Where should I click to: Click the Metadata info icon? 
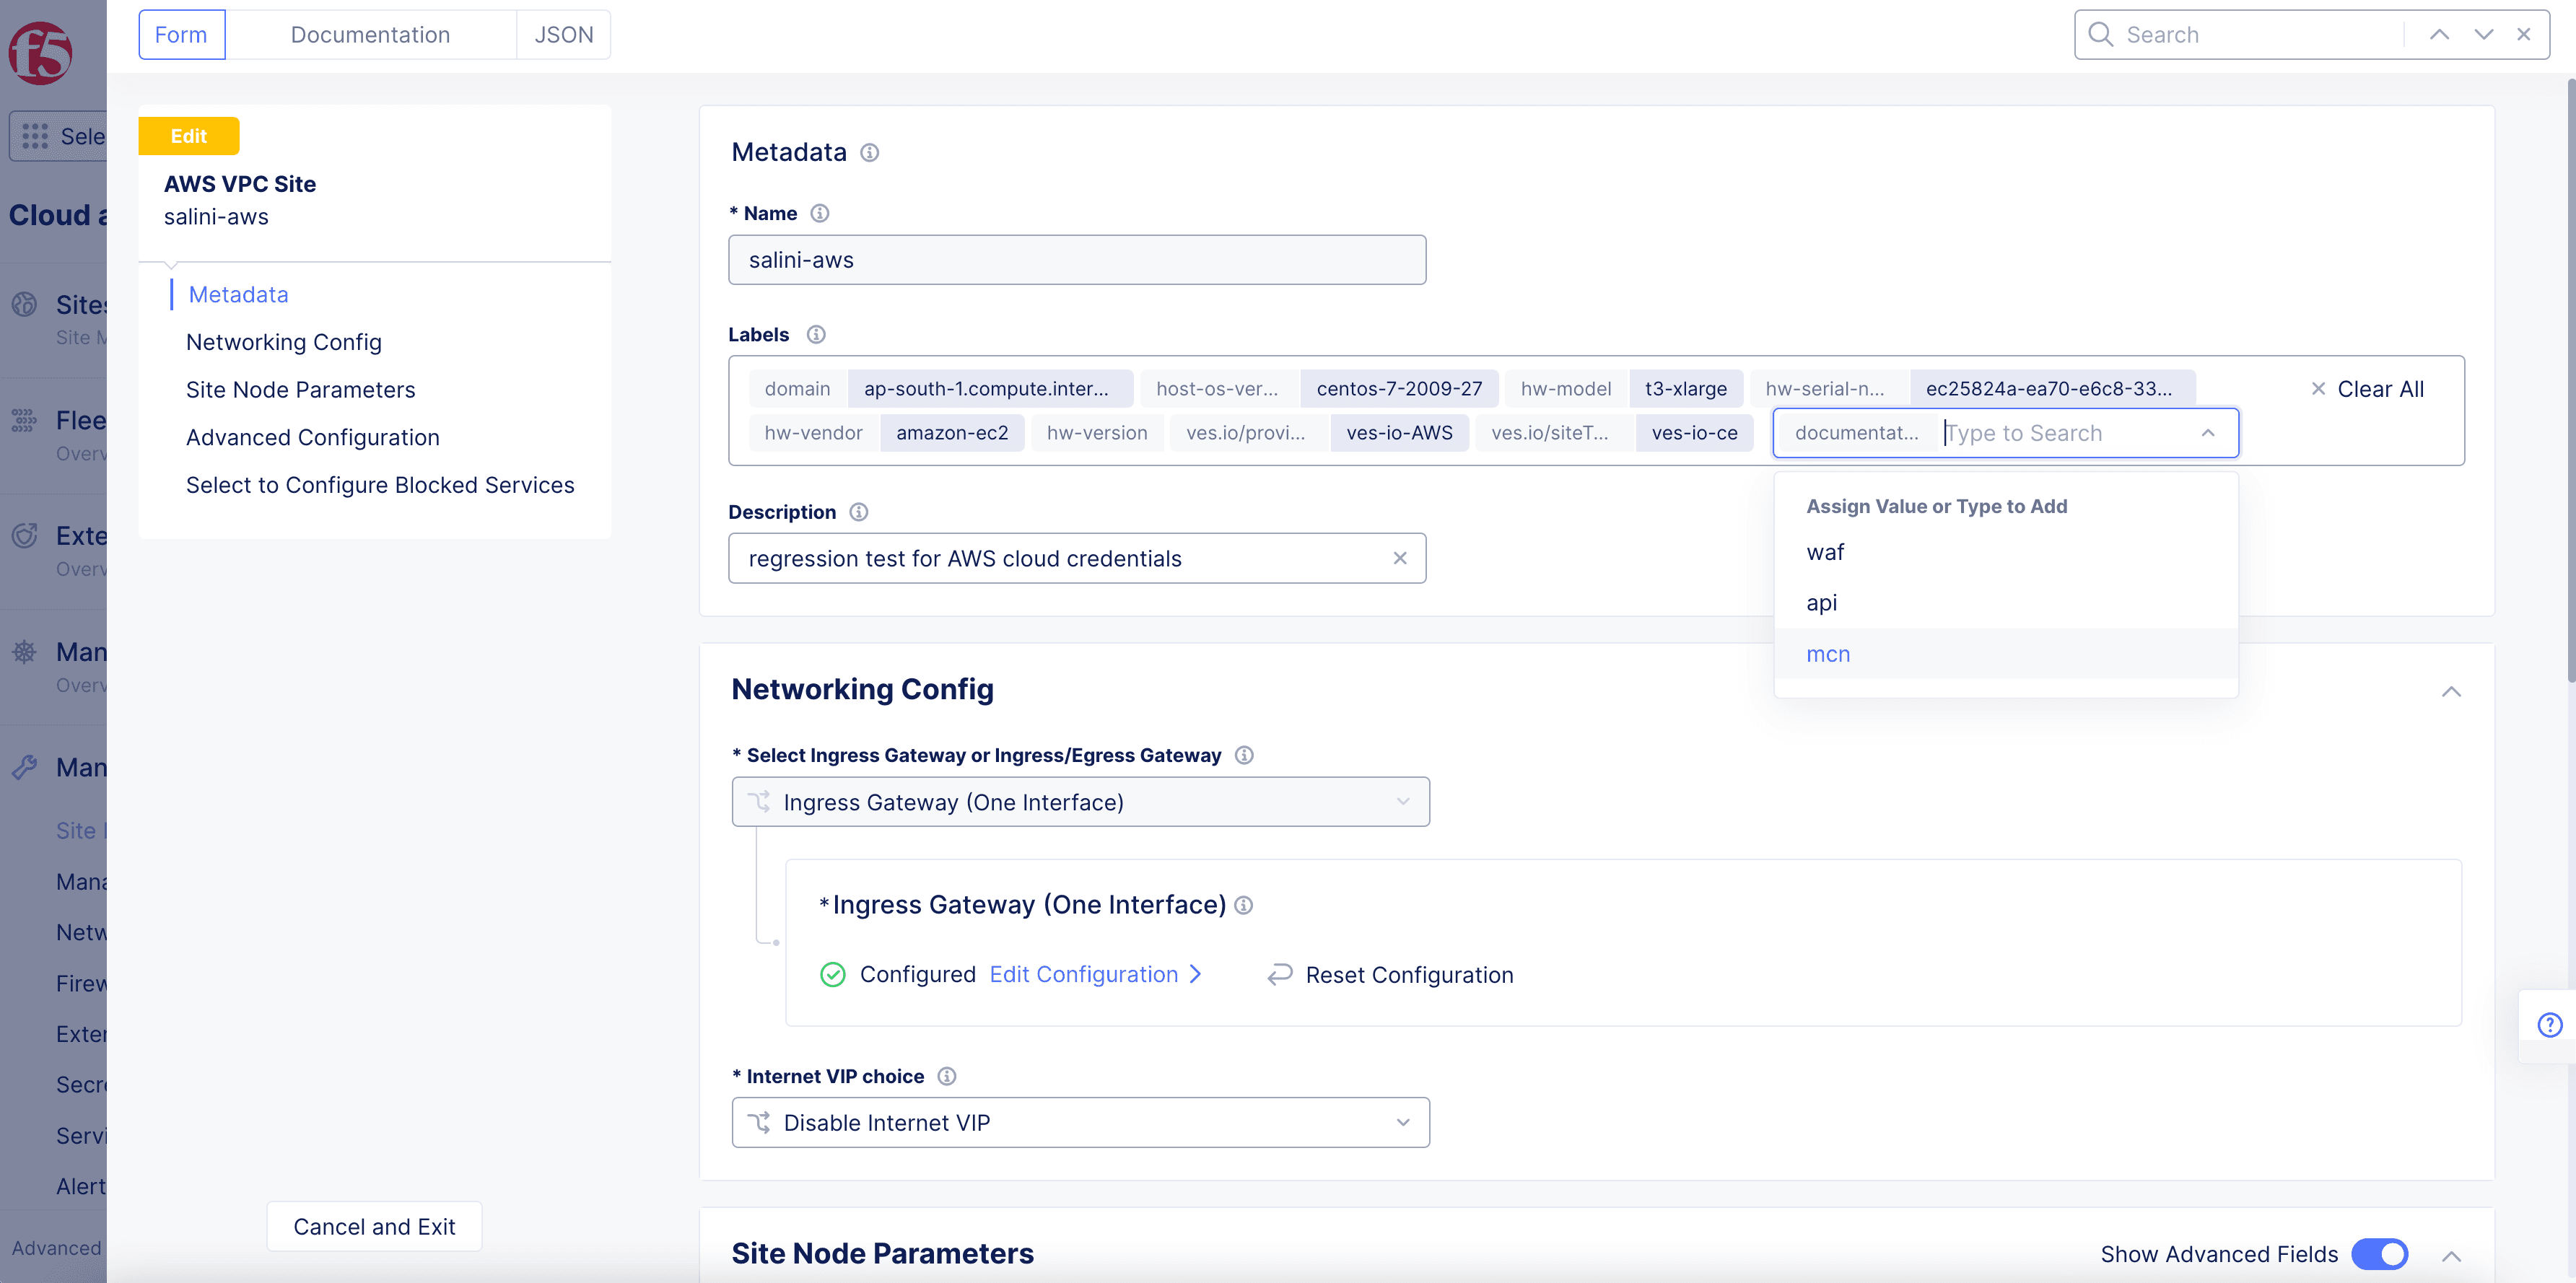click(870, 153)
